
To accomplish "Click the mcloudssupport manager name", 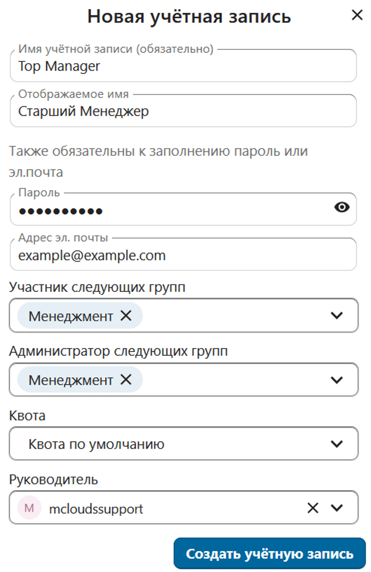I will tap(96, 509).
